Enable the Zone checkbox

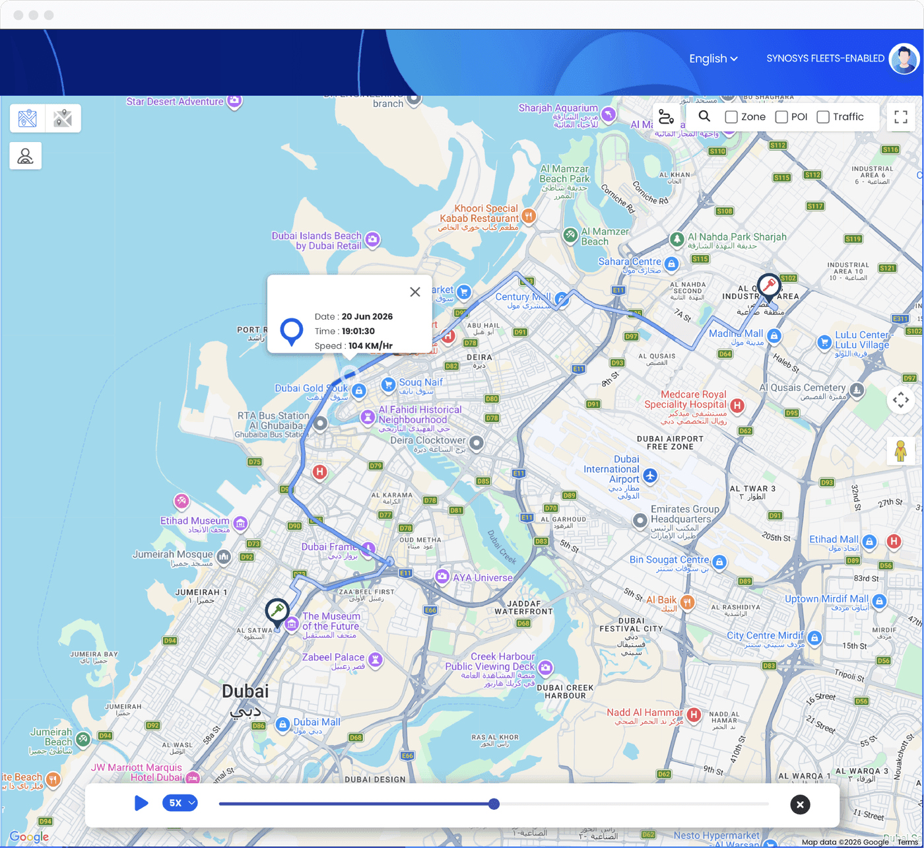pos(731,117)
